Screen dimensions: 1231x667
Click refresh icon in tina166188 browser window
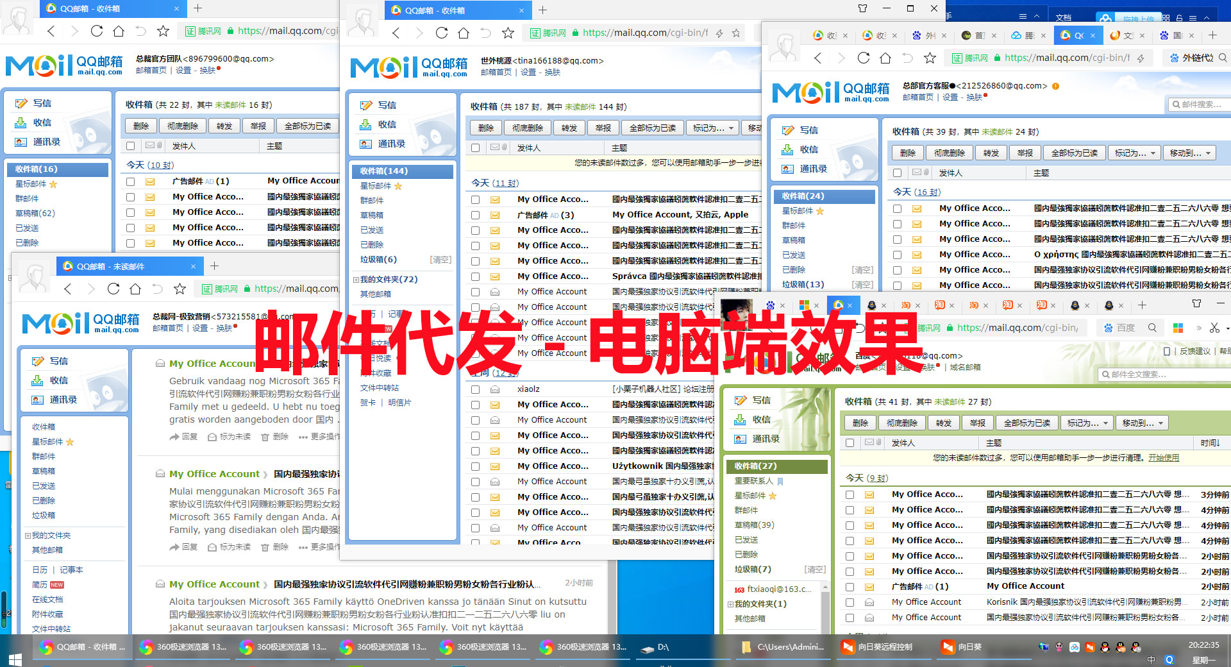pyautogui.click(x=442, y=33)
